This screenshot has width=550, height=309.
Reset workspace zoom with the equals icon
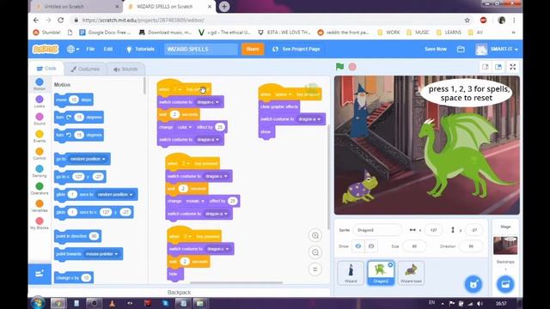pos(315,270)
